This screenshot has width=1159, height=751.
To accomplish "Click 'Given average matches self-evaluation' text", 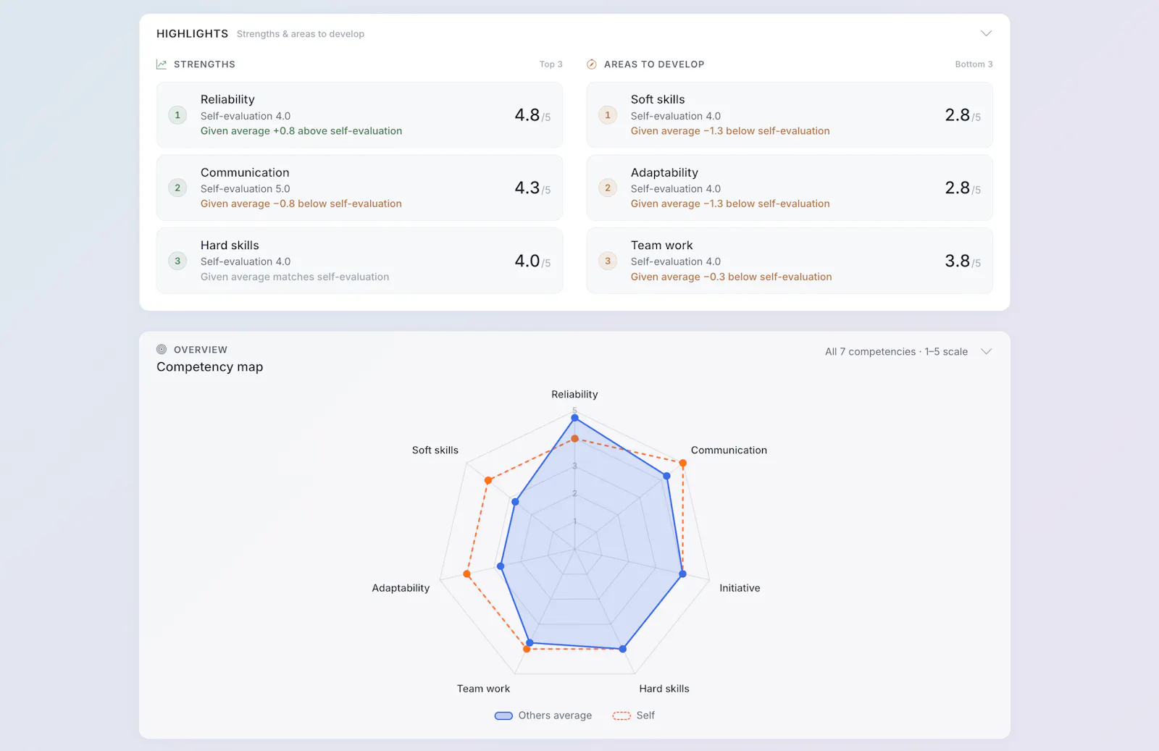I will [295, 277].
